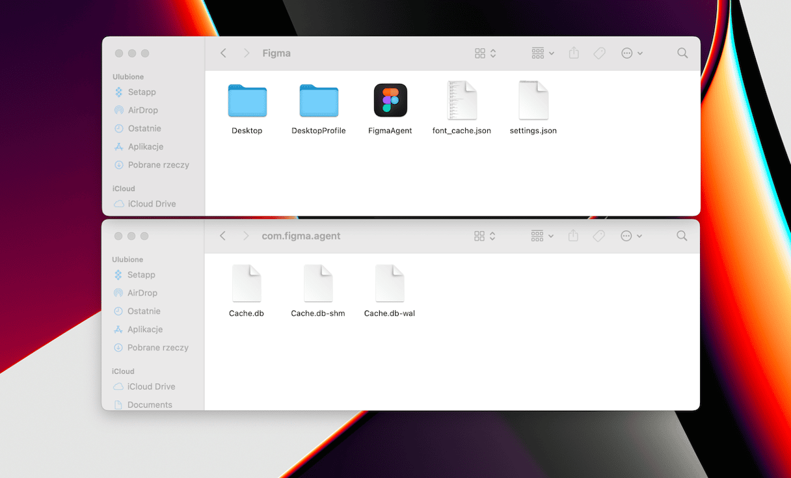Select the Cache.db-wal file
Screen dimensions: 791x478
(x=390, y=284)
